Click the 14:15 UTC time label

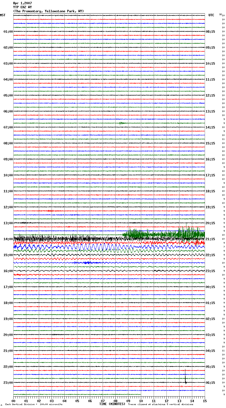210,127
